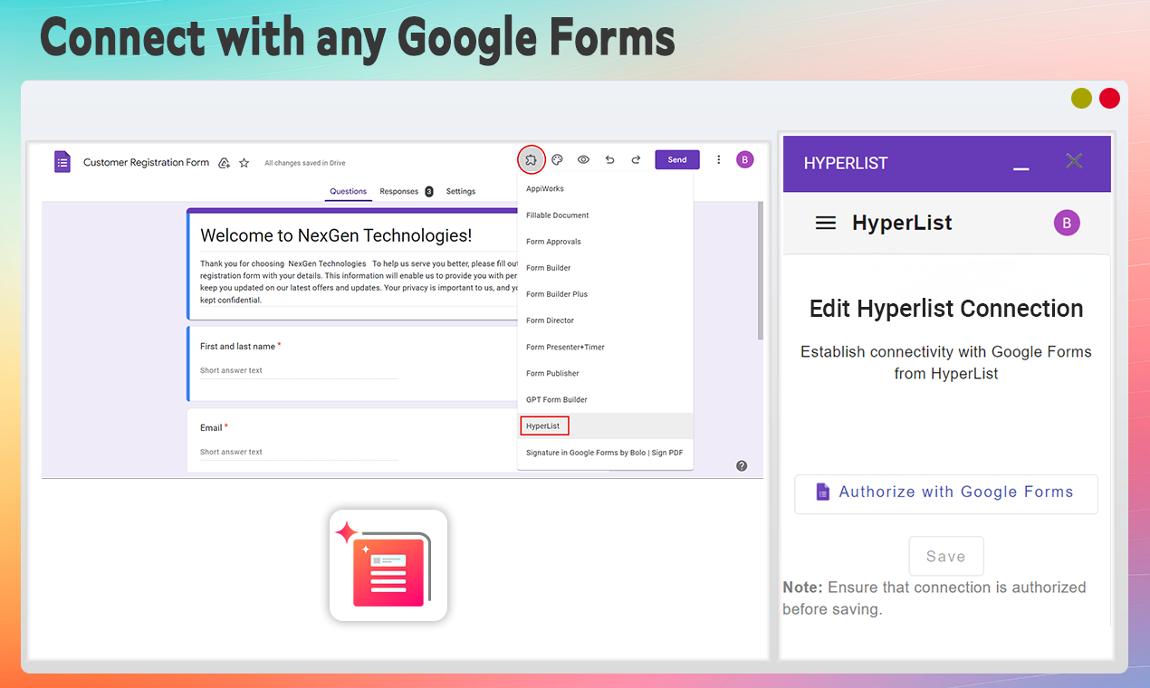Click the First and last name question
This screenshot has height=688, width=1150.
[x=240, y=346]
